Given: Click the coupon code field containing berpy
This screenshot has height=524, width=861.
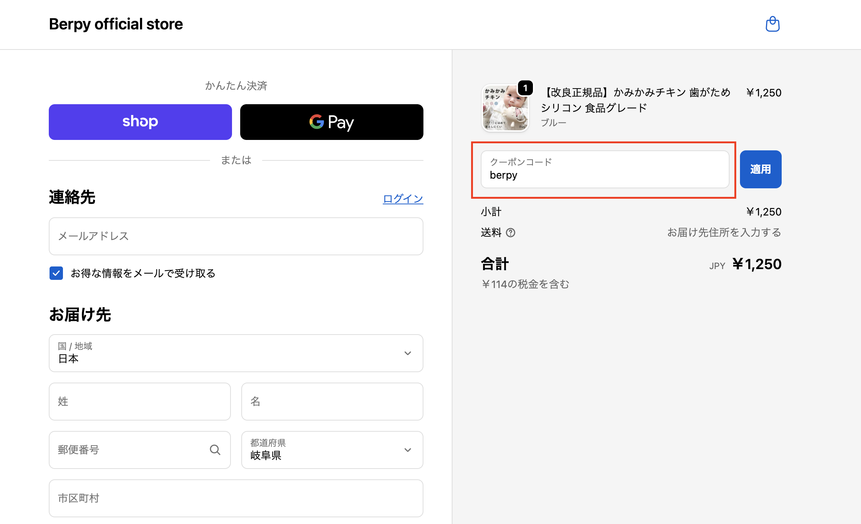Looking at the screenshot, I should (604, 169).
